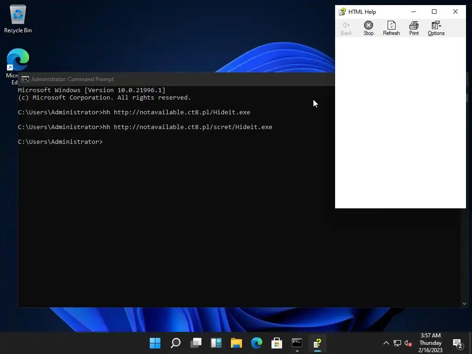Click the Administrator: Command Prompt title bar

point(176,79)
